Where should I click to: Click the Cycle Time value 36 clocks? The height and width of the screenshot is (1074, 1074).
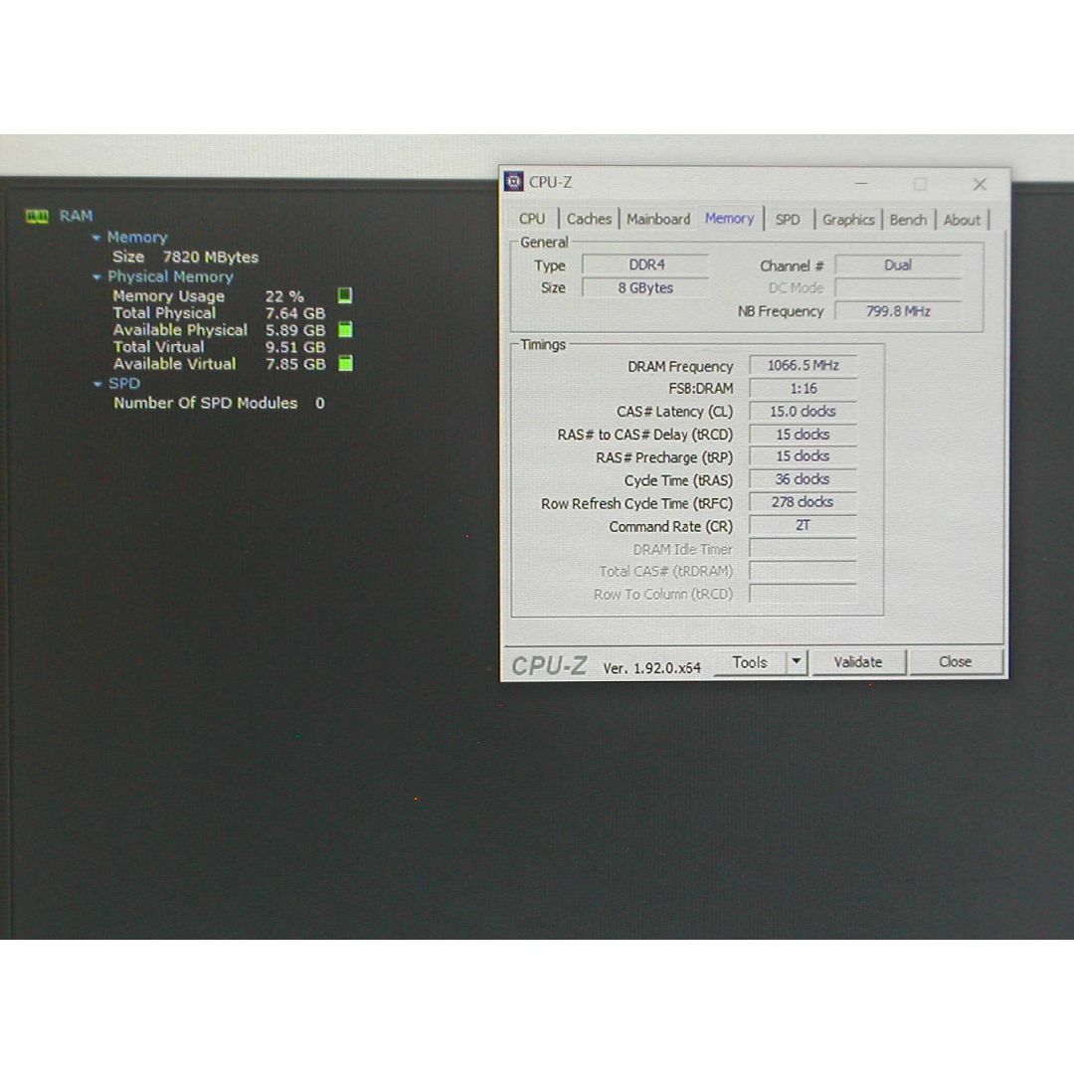803,479
